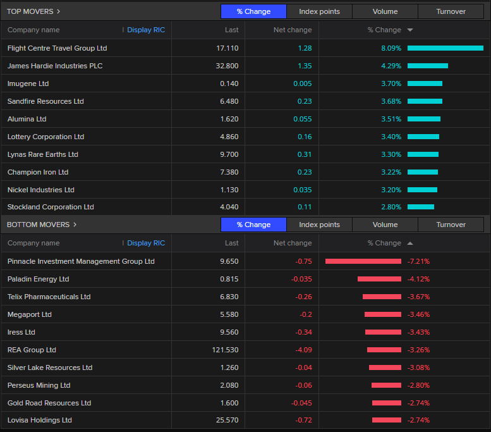This screenshot has height=432, width=491.
Task: Switch Top Movers to Volume tab
Action: point(385,11)
